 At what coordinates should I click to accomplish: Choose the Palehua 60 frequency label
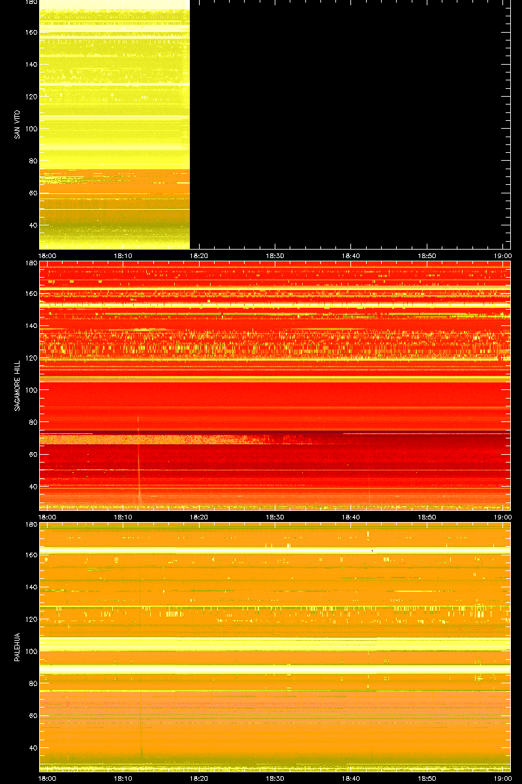click(33, 715)
